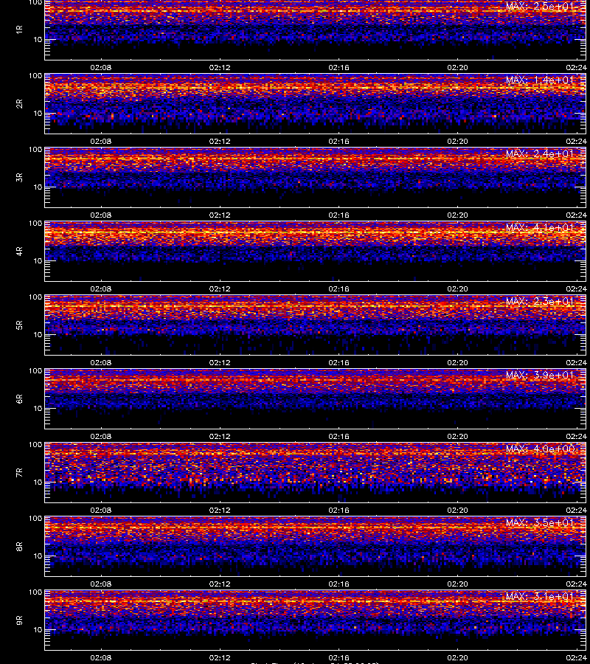Click the 10 y-axis label of 9R
Screen dimensions: 590x664
(x=38, y=630)
